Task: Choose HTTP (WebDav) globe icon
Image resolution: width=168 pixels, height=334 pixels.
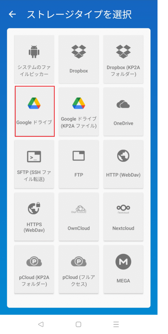Action: (x=123, y=156)
